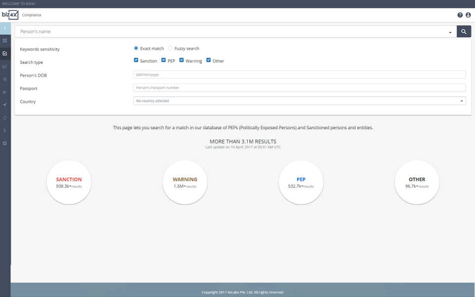View the SANCTION results circle

click(x=69, y=182)
